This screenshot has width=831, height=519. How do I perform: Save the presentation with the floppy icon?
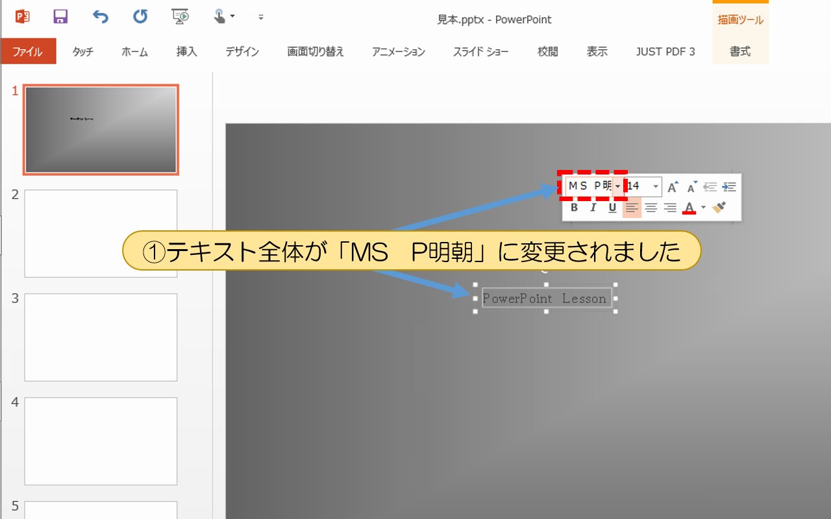pyautogui.click(x=60, y=16)
